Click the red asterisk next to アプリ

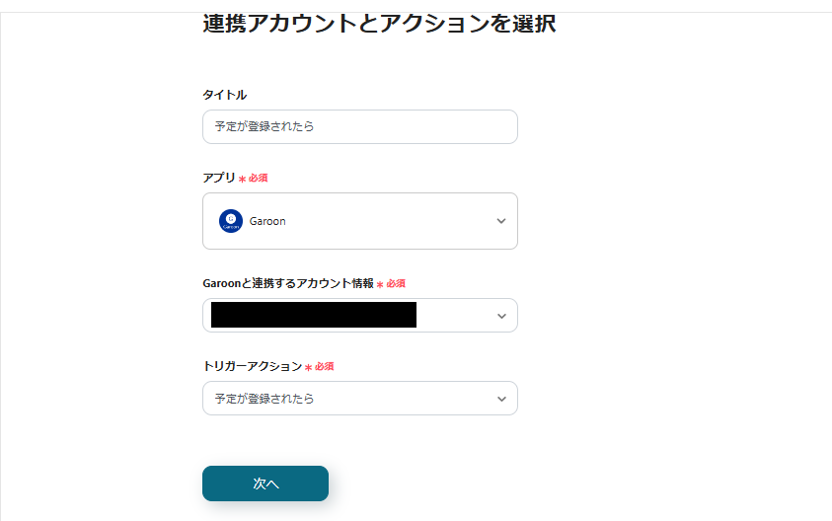pos(242,179)
